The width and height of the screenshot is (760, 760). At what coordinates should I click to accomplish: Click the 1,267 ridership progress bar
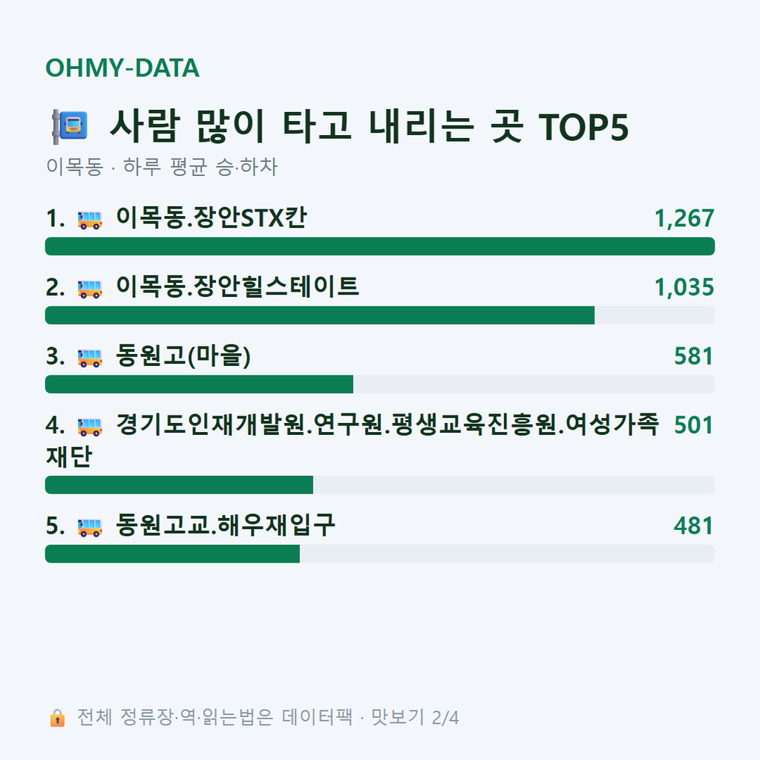(380, 246)
